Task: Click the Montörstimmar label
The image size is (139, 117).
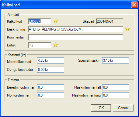Action: point(18,95)
